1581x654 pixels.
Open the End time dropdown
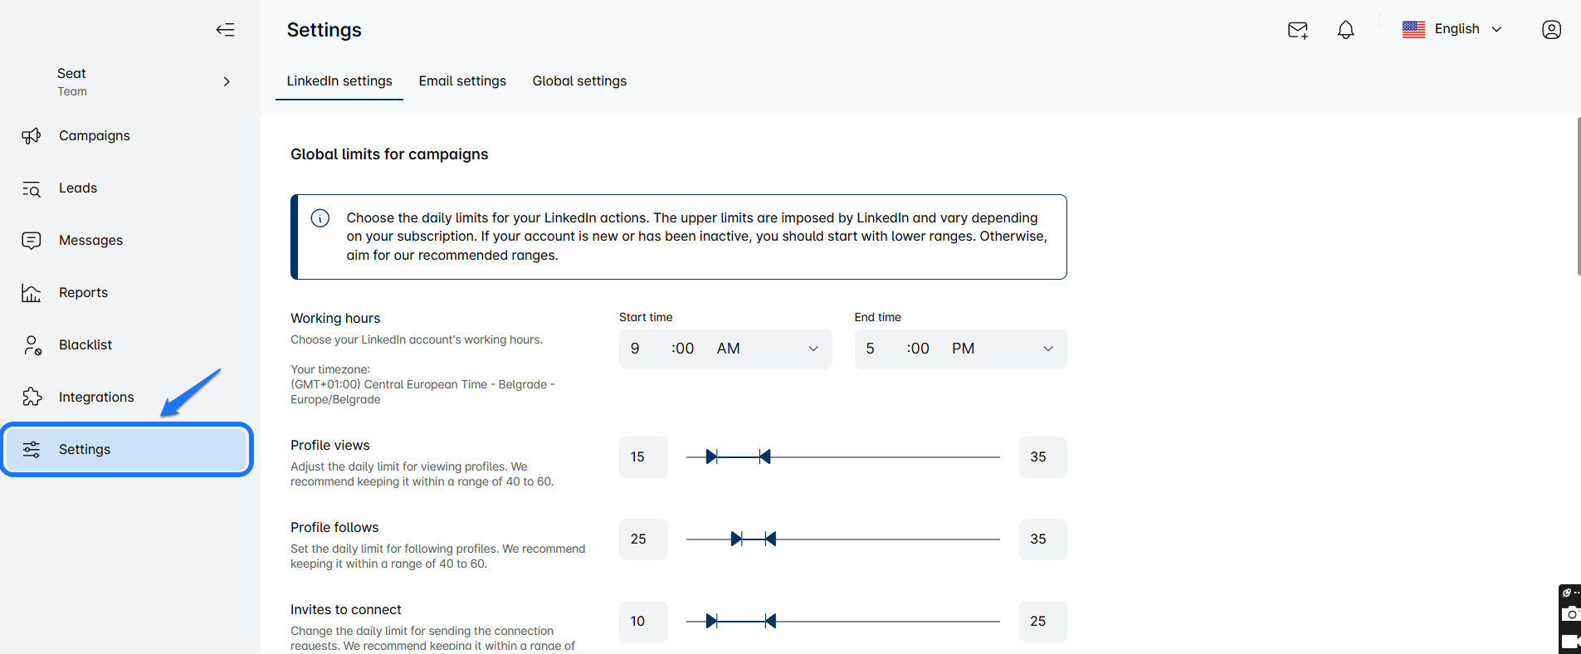coord(960,349)
